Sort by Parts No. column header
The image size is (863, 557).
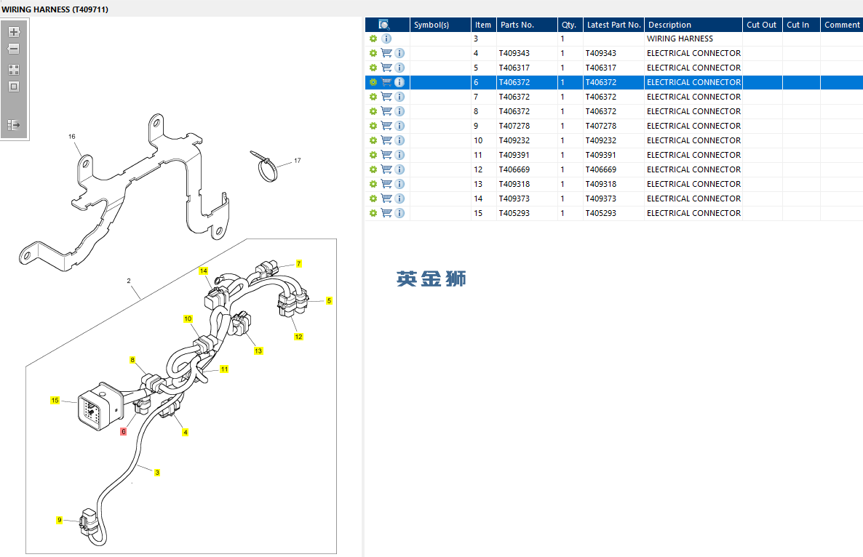tap(527, 25)
